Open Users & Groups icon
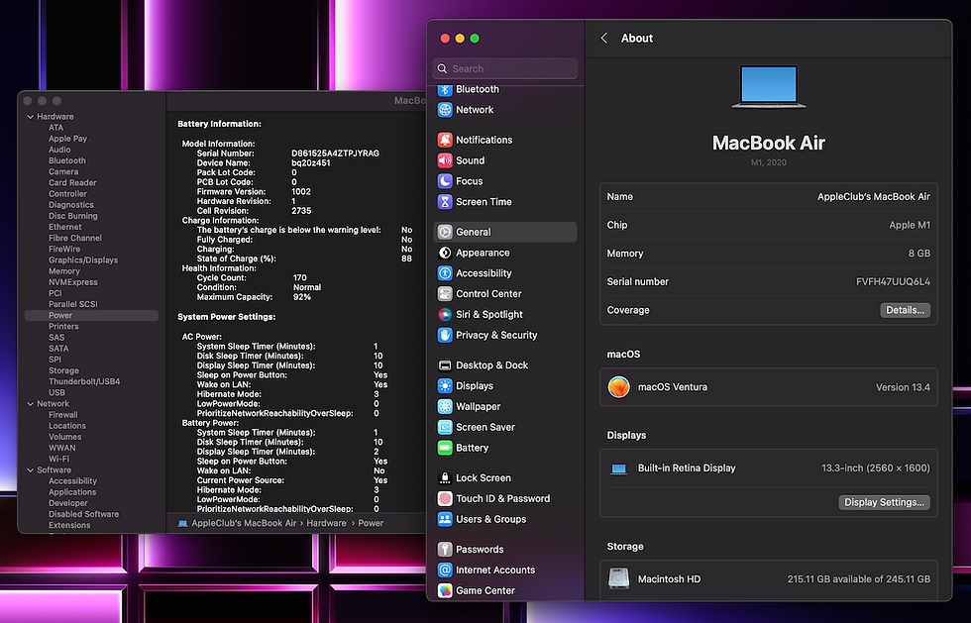 (x=445, y=519)
